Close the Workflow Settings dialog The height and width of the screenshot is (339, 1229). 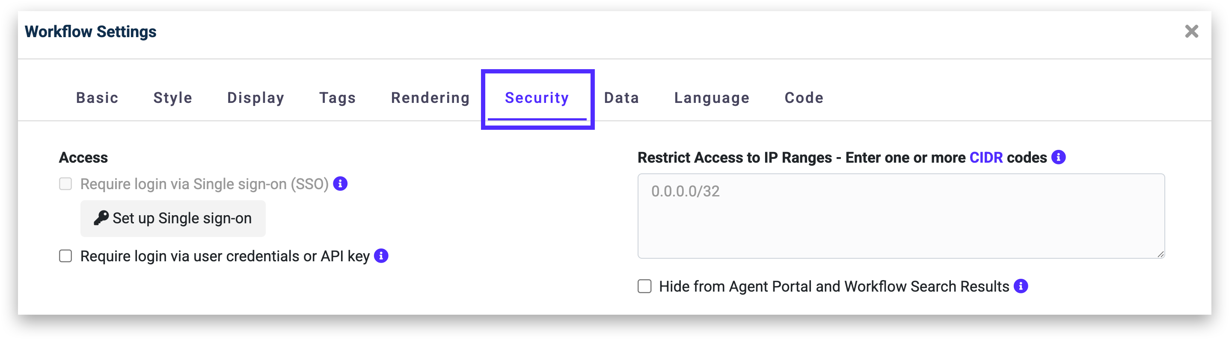(x=1191, y=32)
